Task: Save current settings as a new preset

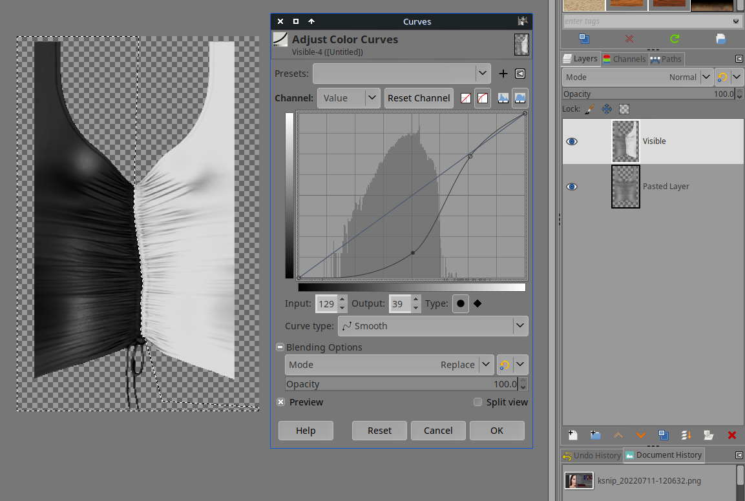Action: [503, 74]
